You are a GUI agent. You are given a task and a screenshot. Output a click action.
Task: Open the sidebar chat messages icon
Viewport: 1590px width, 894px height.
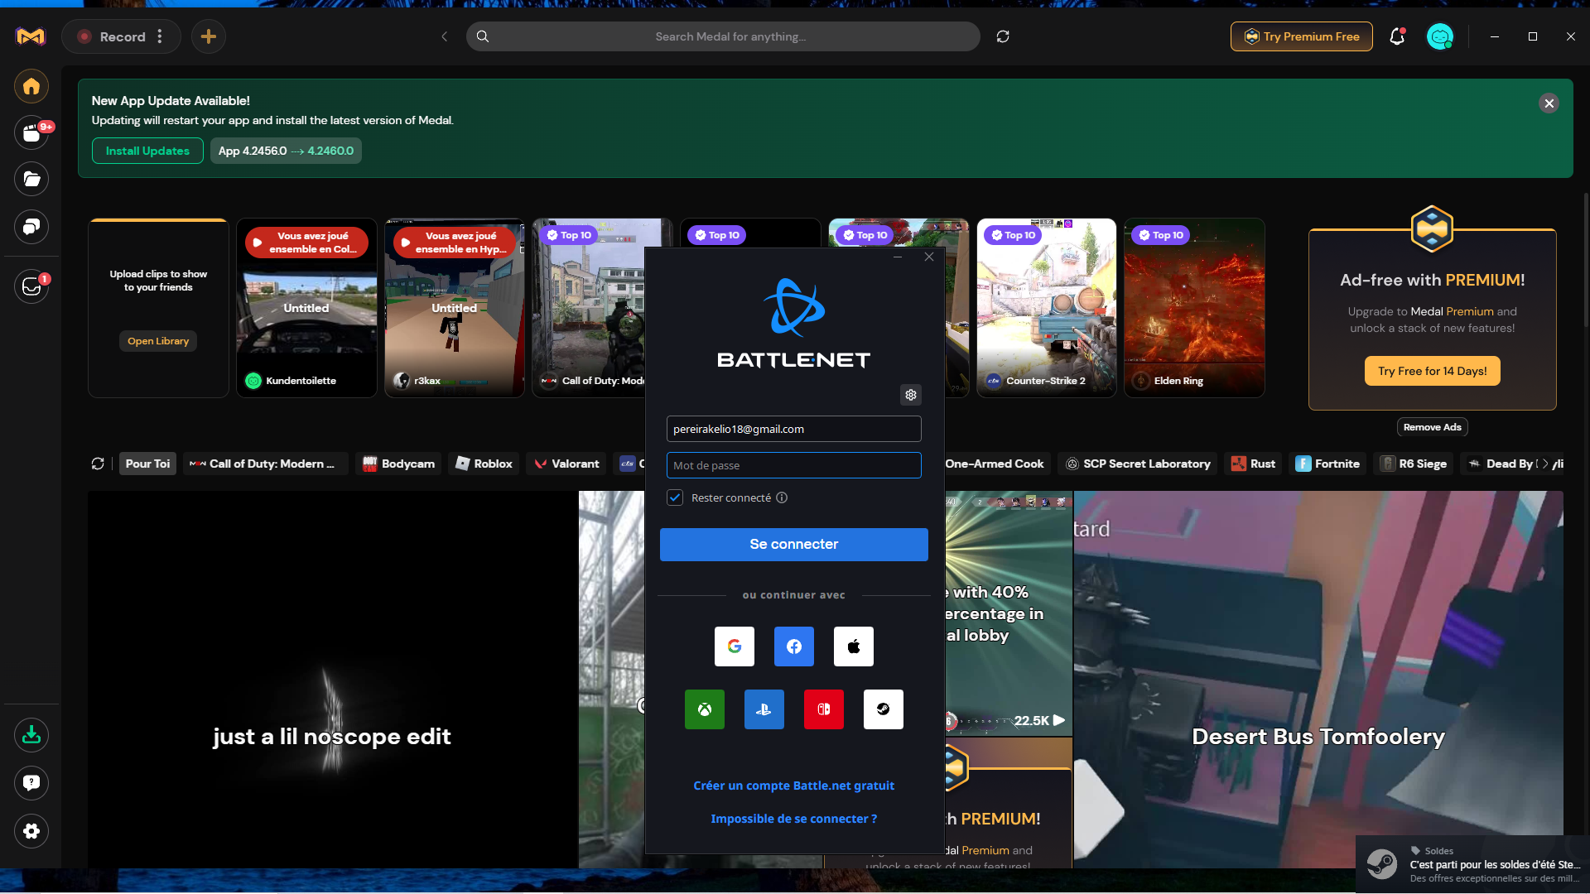[31, 227]
